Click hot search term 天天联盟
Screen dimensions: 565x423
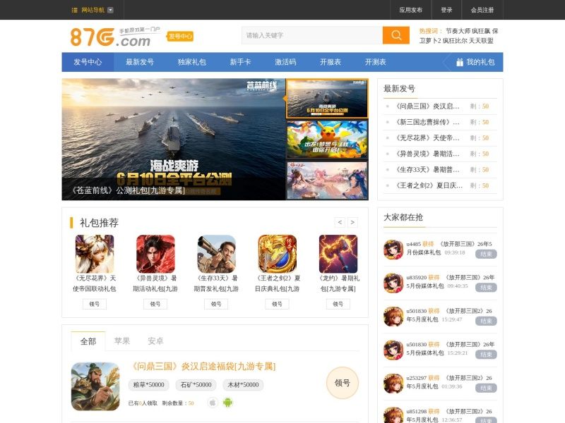point(481,41)
